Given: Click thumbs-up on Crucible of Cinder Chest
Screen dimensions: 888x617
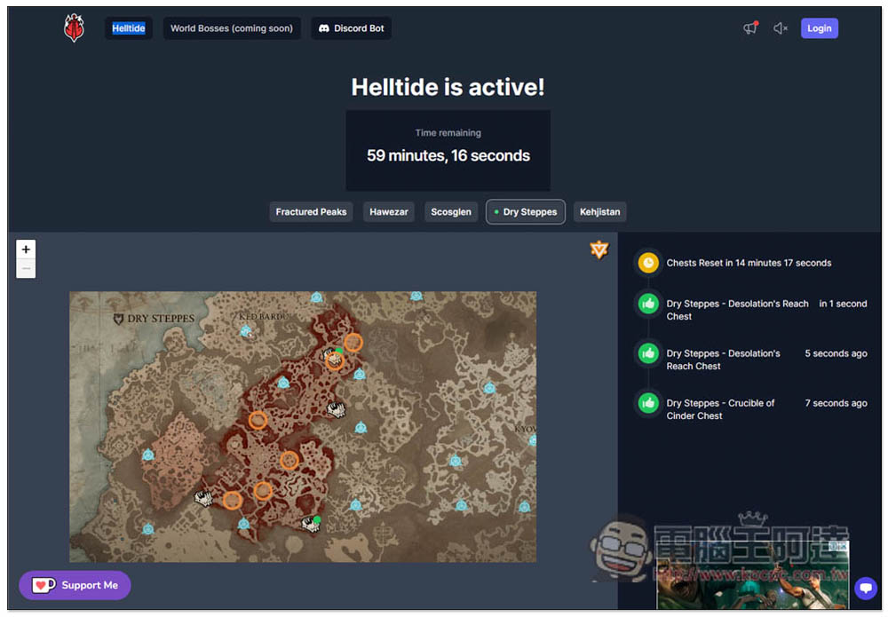Looking at the screenshot, I should tap(649, 404).
